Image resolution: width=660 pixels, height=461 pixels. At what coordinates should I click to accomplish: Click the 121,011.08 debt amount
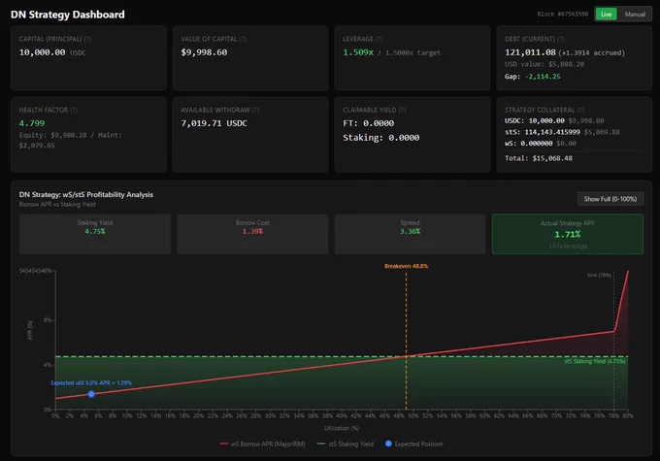530,52
